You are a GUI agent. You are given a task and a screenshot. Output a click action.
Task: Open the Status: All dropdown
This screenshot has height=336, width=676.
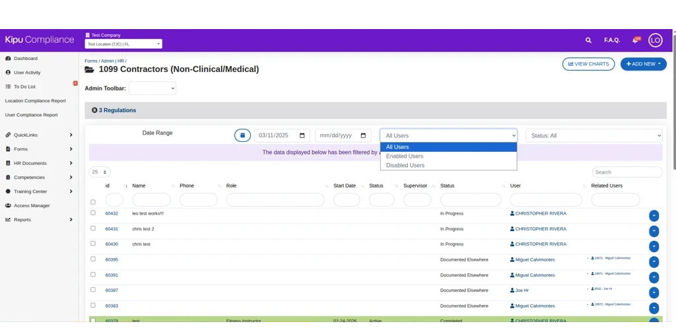(x=593, y=135)
